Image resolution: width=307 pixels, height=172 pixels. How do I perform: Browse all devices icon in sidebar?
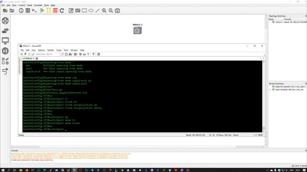pyautogui.click(x=5, y=61)
